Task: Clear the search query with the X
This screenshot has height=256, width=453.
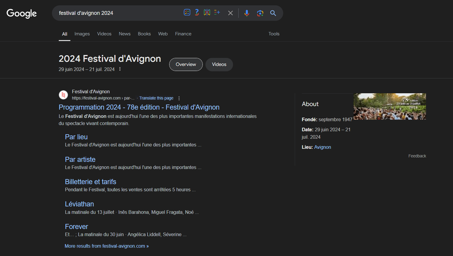Action: pos(230,13)
